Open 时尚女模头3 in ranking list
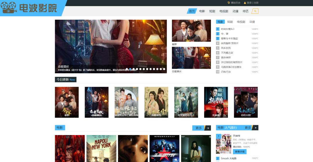Viewport: 313px width, 162px height. click(x=228, y=29)
